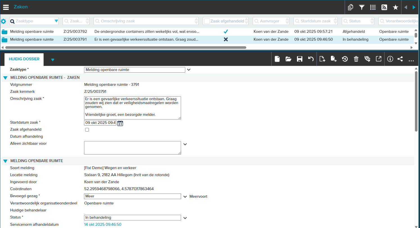Screen dimensions: 420x228
Task: Expand the Status dropdown arrow
Action: pyautogui.click(x=185, y=218)
